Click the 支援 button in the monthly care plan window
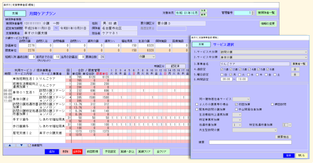Viewport: 313px width, 163px height. (15, 13)
